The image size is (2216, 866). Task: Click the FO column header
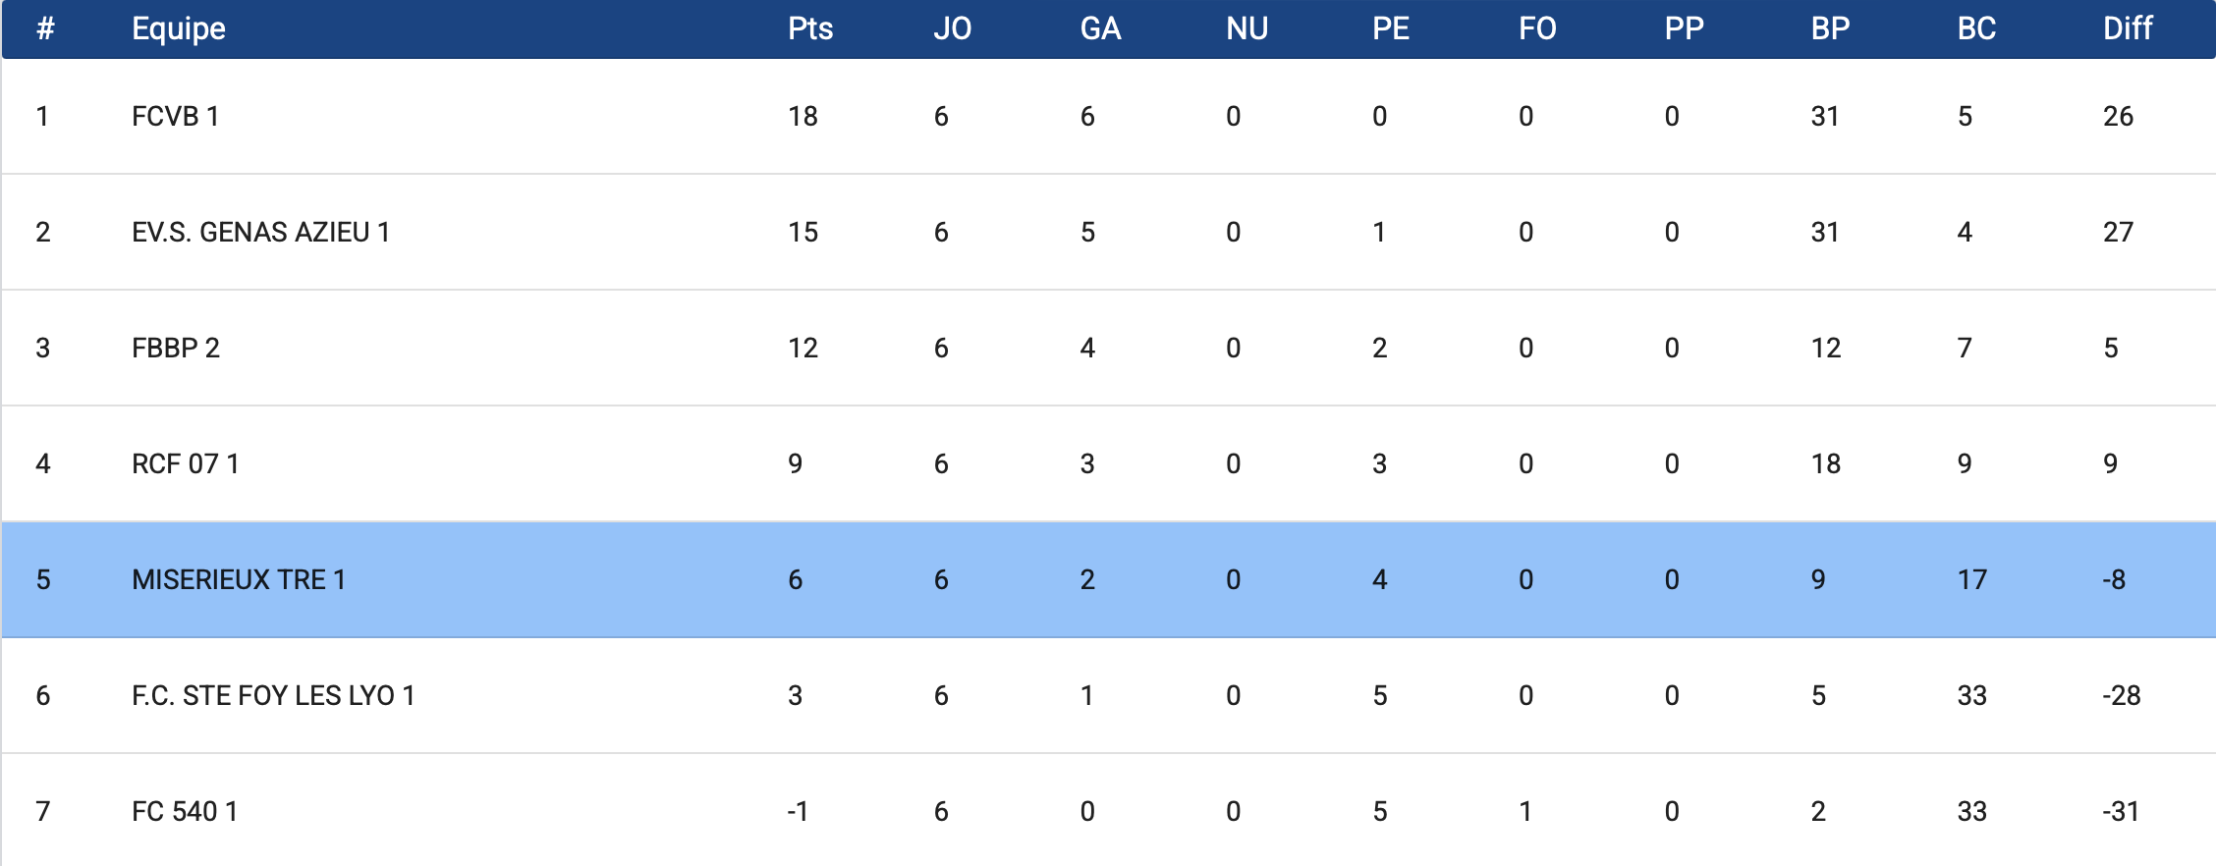[1537, 28]
